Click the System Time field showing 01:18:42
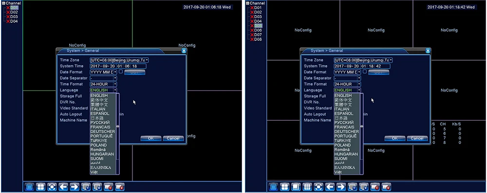Viewport: 487px width, 193px height. 362,66
